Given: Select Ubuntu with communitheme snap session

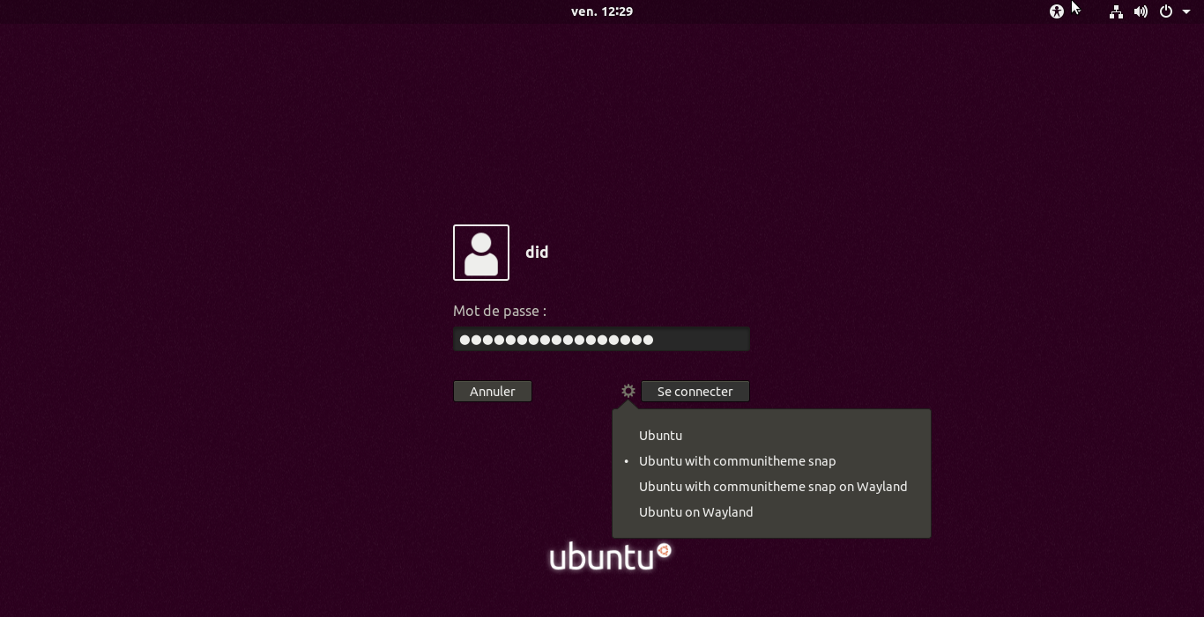Looking at the screenshot, I should [771, 461].
